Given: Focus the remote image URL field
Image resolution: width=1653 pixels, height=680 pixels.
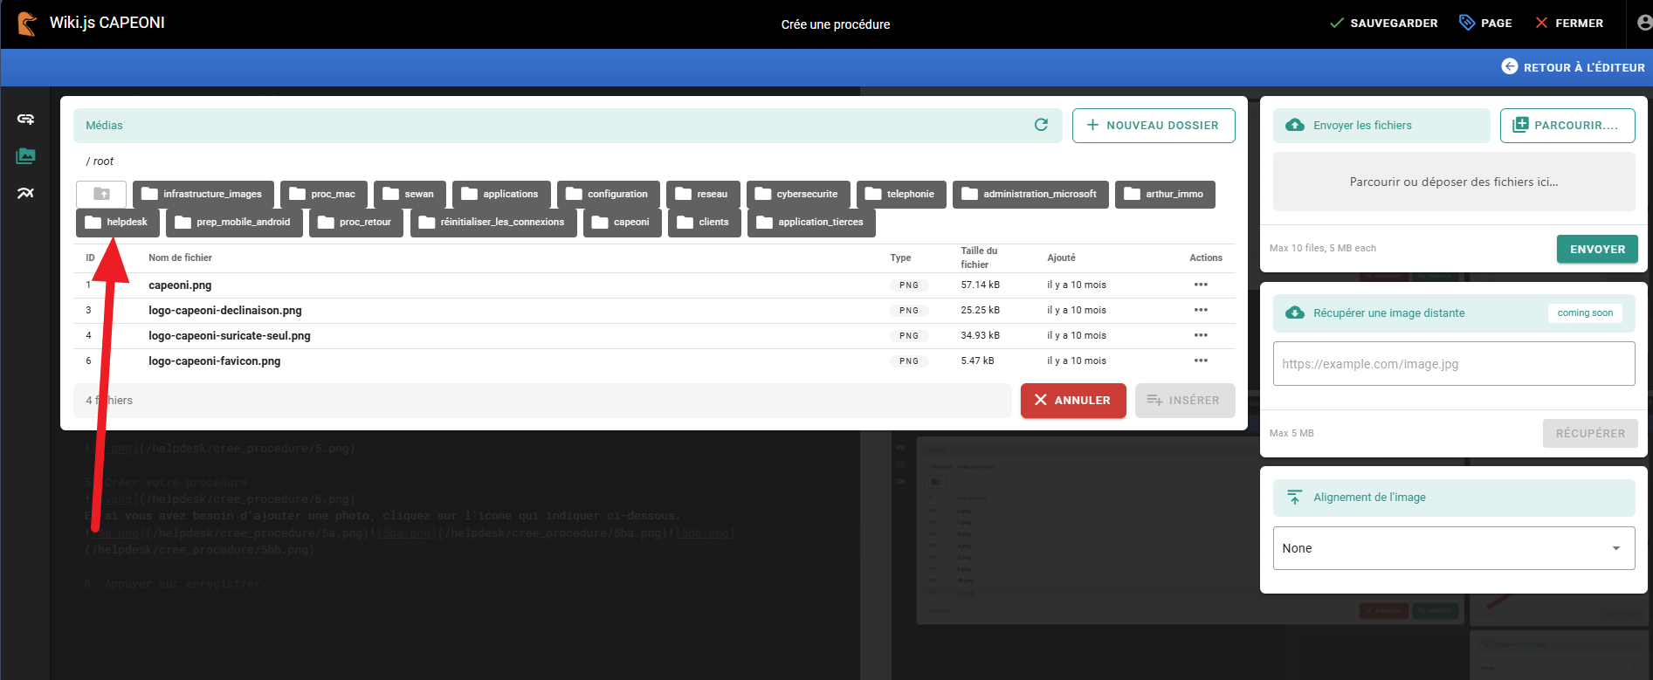Looking at the screenshot, I should [x=1454, y=364].
